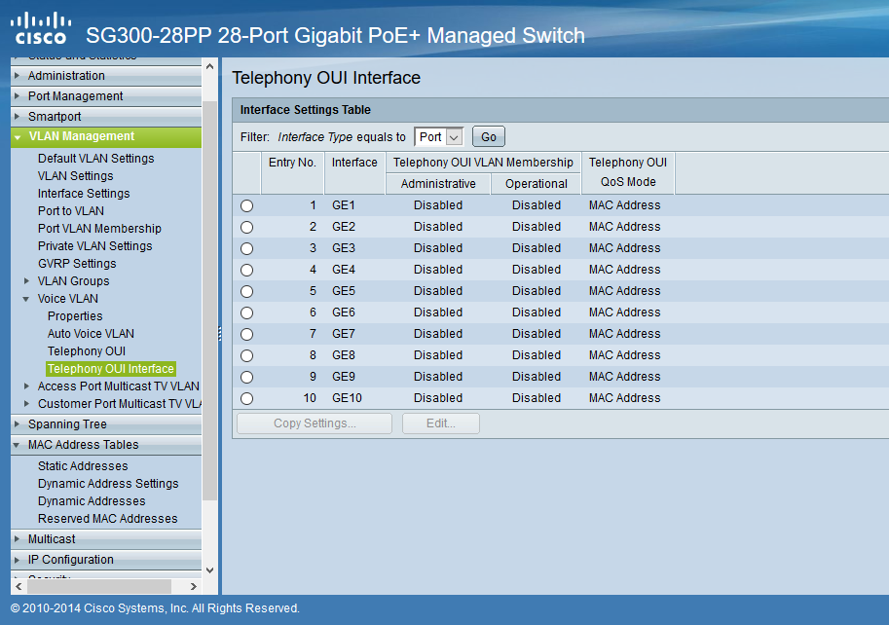Click the sidebar vertical scrollbar thumb
Image resolution: width=889 pixels, height=625 pixels.
[x=209, y=300]
